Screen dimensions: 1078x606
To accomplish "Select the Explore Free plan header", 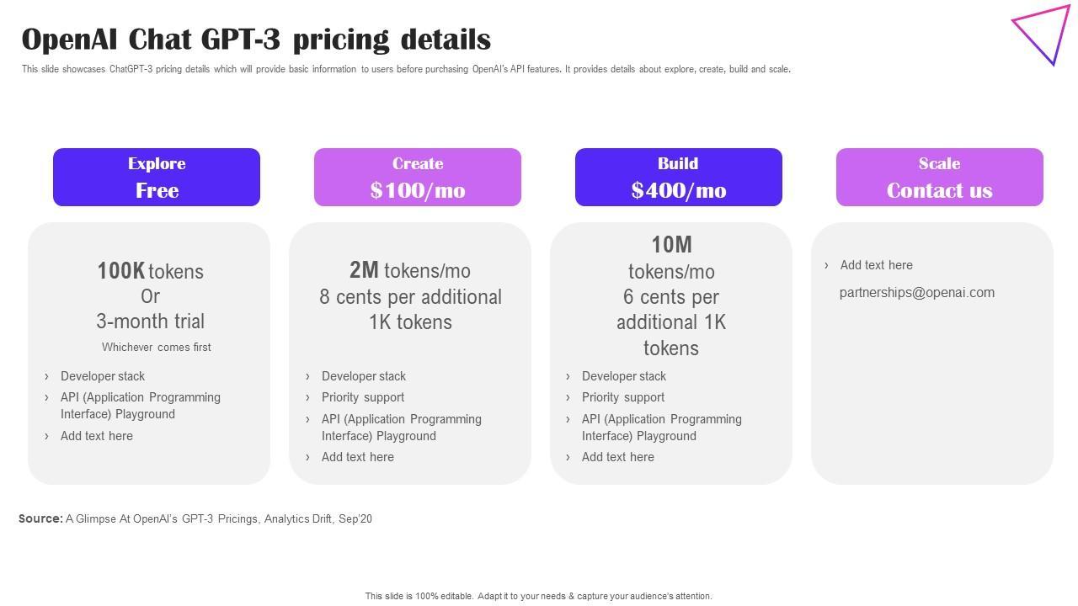I will [157, 178].
